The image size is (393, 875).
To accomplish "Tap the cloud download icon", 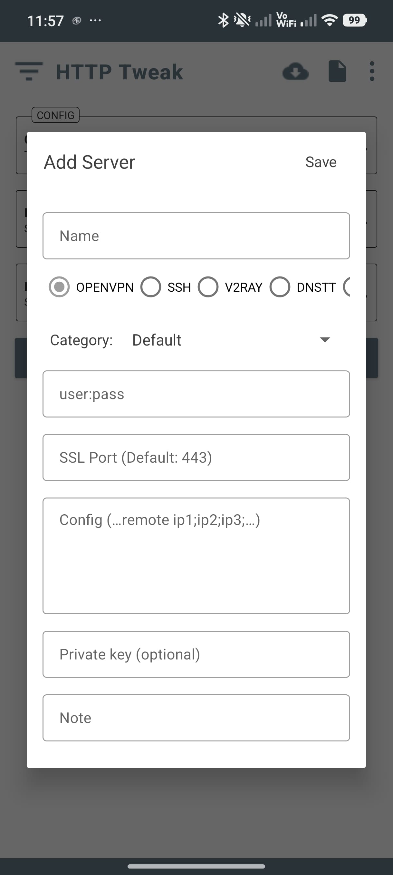I will 295,71.
